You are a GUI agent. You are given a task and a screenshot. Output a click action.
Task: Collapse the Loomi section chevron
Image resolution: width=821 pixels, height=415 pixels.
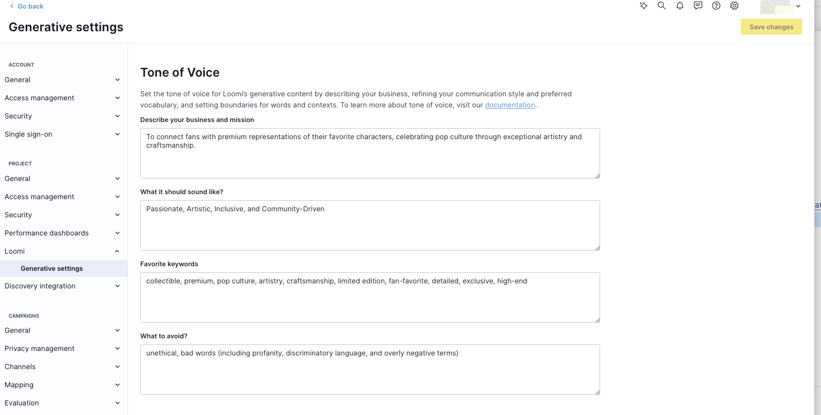point(118,251)
